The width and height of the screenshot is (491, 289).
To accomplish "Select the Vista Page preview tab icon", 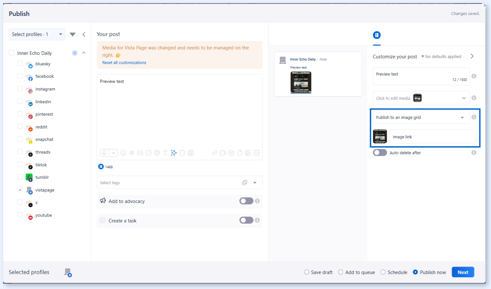I will click(x=377, y=35).
